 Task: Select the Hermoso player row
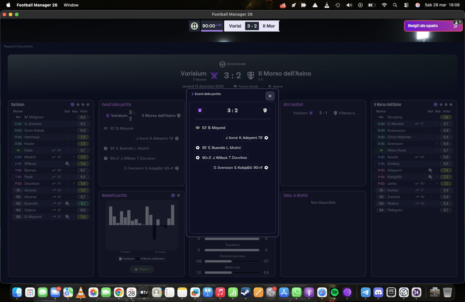tap(50, 137)
